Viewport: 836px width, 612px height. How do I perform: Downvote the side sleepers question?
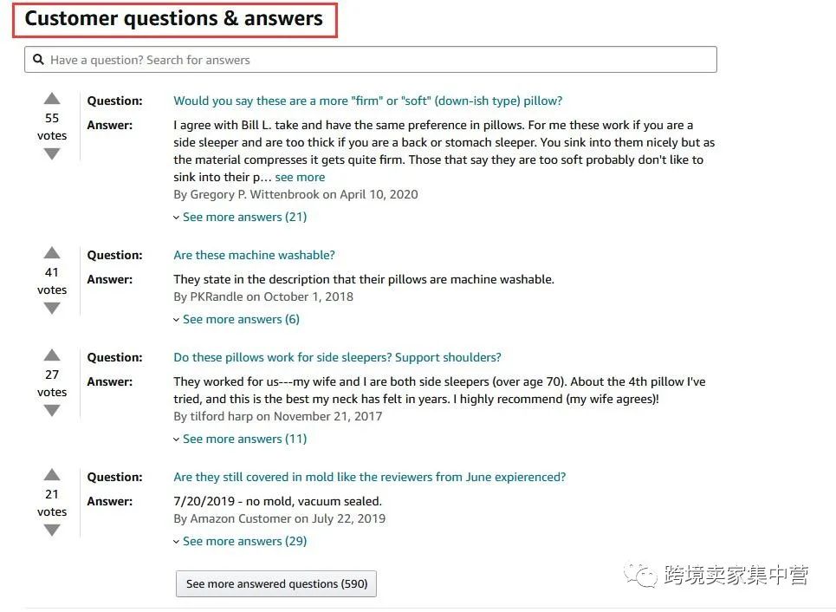point(51,409)
